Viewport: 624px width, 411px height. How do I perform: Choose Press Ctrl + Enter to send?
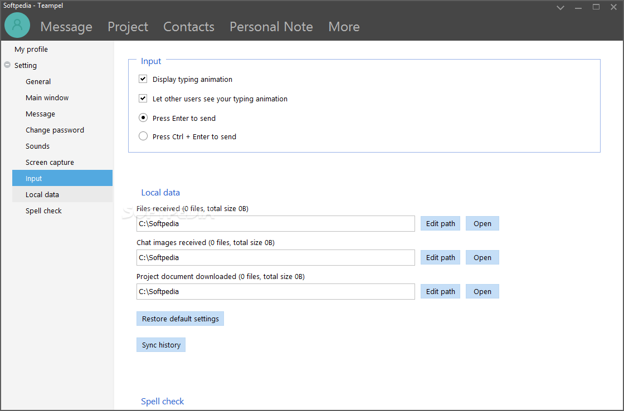tap(143, 136)
